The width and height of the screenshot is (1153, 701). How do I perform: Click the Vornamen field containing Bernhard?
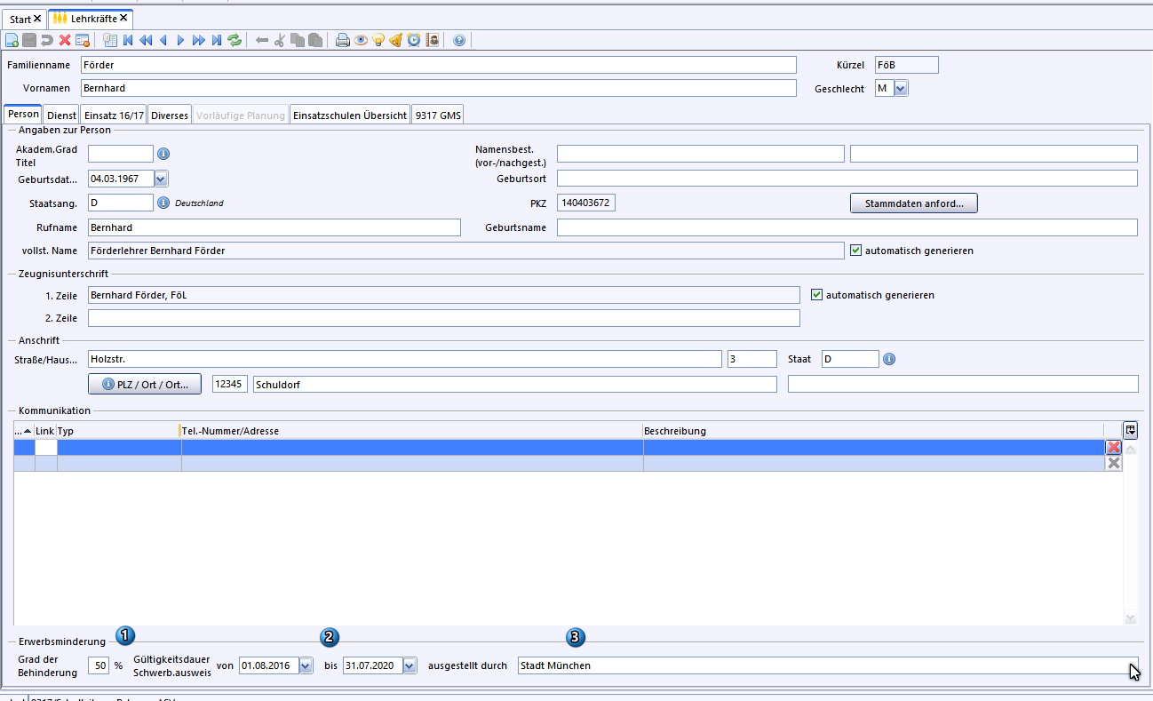439,88
